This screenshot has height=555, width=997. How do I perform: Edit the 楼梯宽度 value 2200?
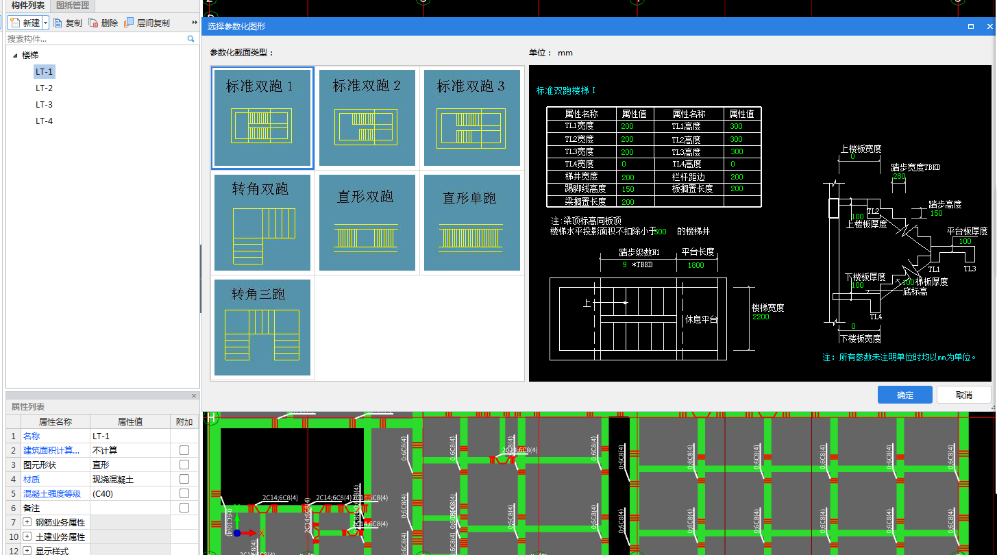[761, 317]
